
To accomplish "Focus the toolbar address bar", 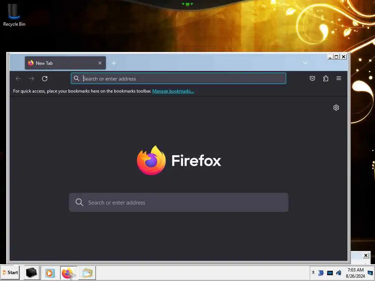I will coord(178,78).
